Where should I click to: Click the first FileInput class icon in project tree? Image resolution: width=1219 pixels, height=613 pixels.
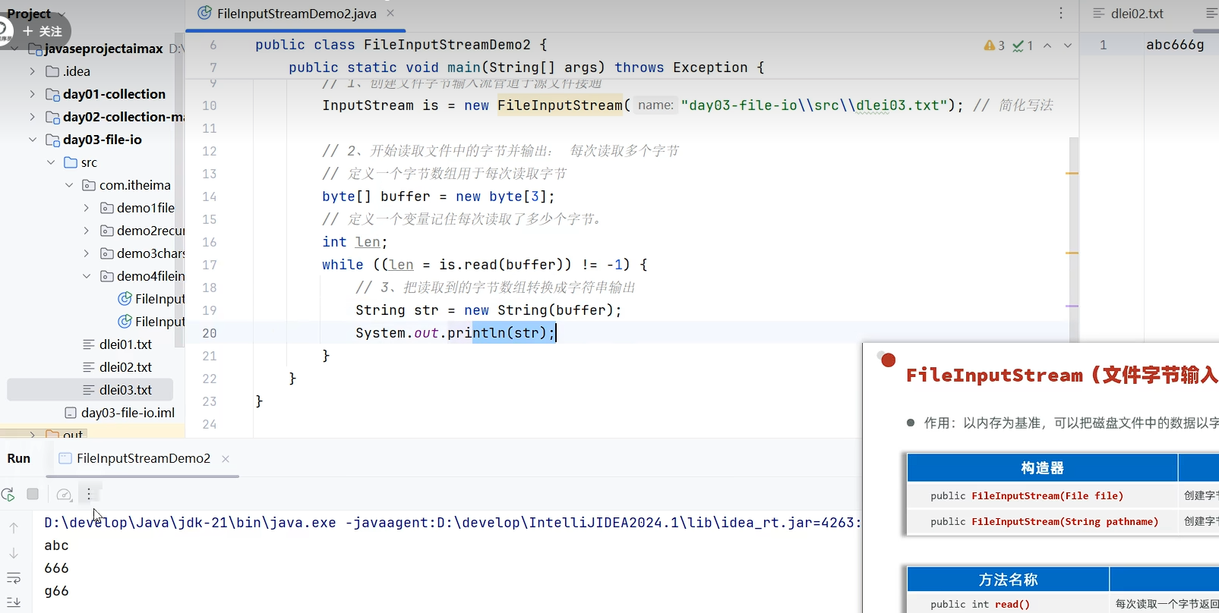[125, 298]
